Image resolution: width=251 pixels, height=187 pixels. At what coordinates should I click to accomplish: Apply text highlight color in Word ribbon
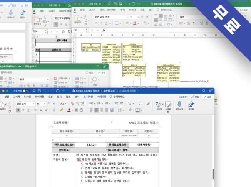pos(62,110)
